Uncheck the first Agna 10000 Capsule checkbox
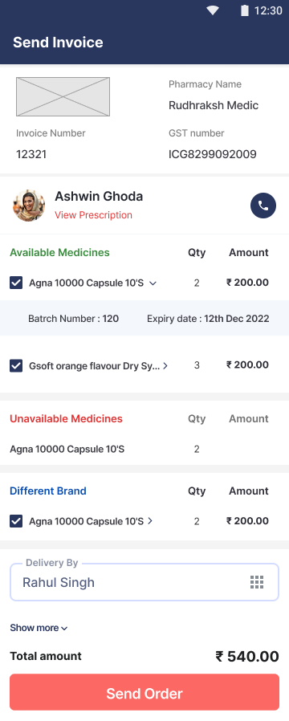Viewport: 289px width, 721px height. click(16, 283)
